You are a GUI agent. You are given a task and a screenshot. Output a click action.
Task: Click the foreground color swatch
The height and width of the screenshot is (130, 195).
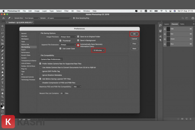pos(2,106)
